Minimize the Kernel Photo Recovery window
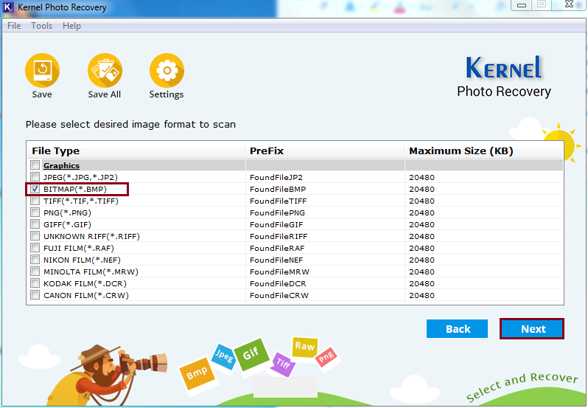 pyautogui.click(x=521, y=5)
